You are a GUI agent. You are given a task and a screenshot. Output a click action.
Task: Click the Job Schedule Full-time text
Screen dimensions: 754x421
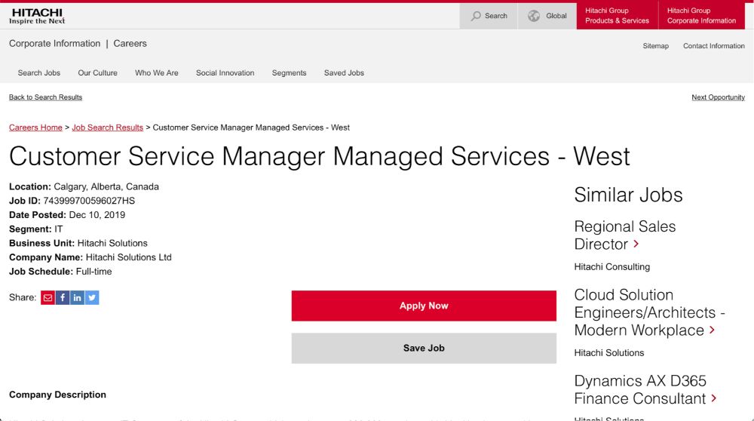tap(60, 272)
